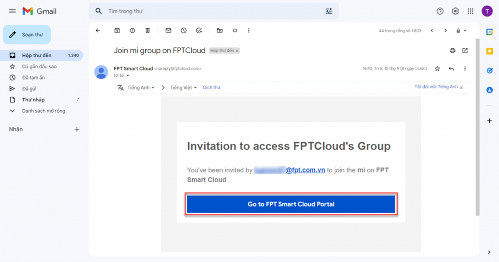Mark the email as unread
Screen dimensions: 499x262
click(x=168, y=31)
